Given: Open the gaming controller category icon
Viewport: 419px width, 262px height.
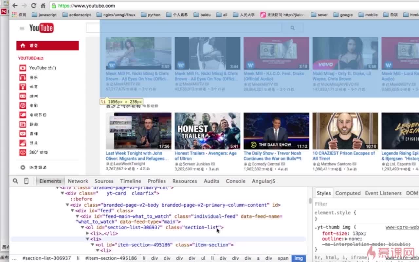Looking at the screenshot, I should [23, 96].
